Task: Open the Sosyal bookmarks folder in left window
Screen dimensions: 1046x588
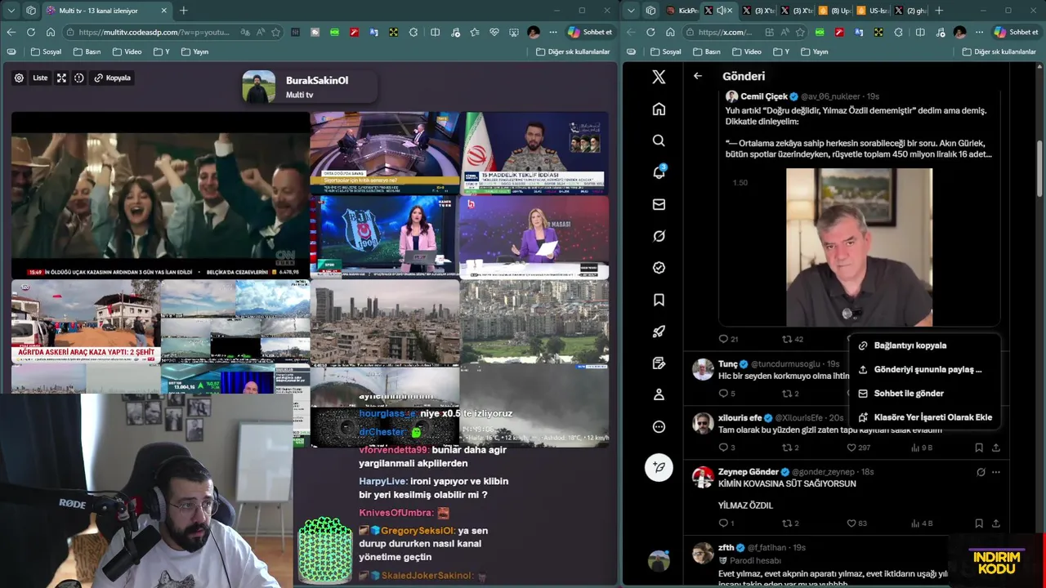Action: click(x=46, y=51)
